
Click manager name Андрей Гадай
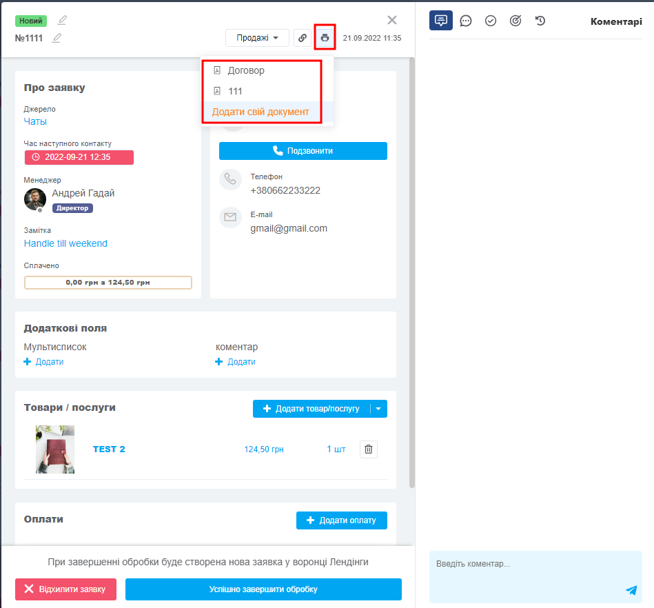point(83,193)
